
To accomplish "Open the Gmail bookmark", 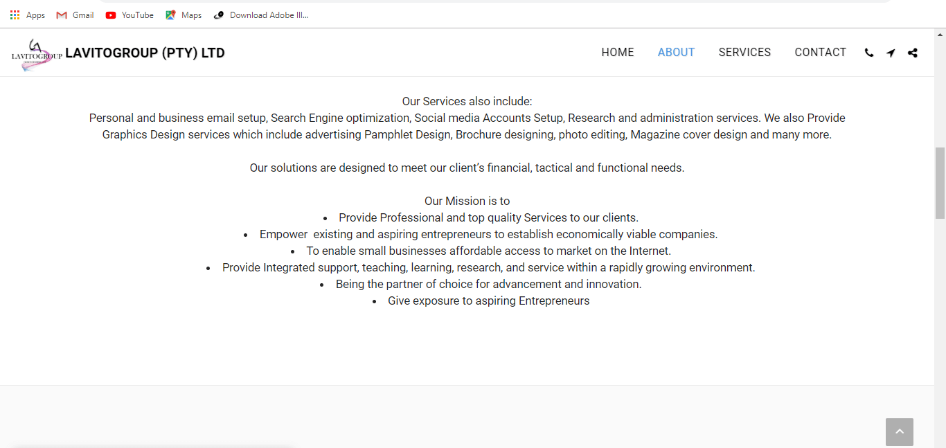I will coord(75,15).
